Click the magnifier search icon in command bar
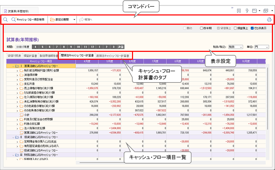The height and width of the screenshot is (170, 275). point(5,20)
